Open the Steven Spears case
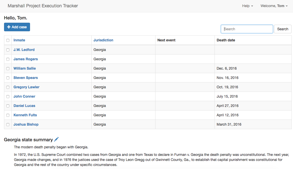 click(25, 78)
